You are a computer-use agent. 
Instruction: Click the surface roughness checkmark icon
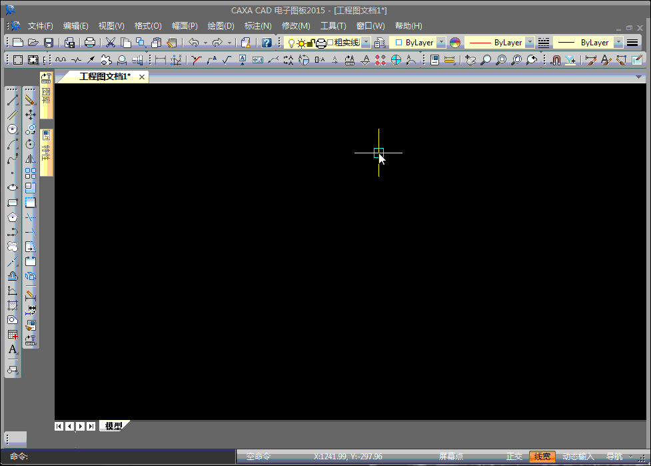[227, 60]
